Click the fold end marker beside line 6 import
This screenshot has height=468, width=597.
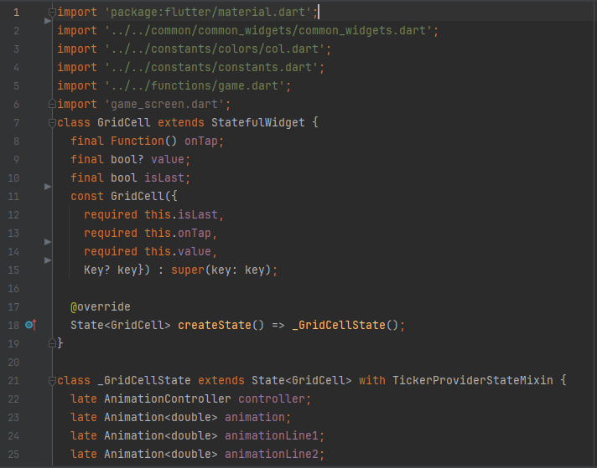click(x=52, y=104)
